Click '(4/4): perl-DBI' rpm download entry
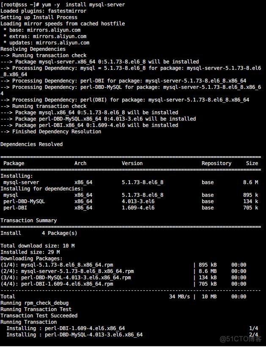The height and width of the screenshot is (347, 266). [x=57, y=284]
